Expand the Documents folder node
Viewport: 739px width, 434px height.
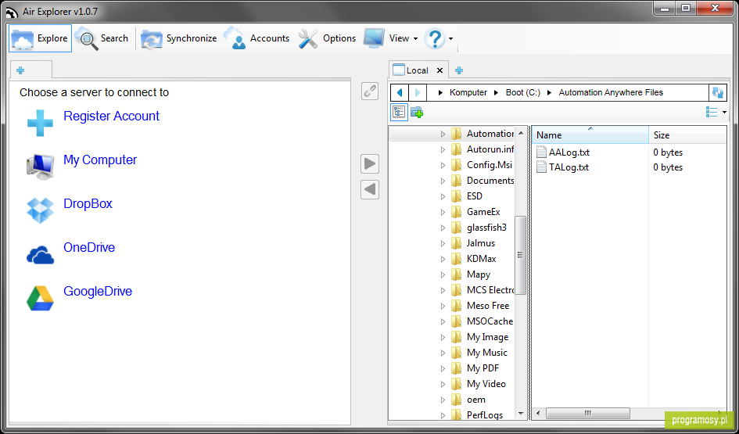[x=443, y=181]
